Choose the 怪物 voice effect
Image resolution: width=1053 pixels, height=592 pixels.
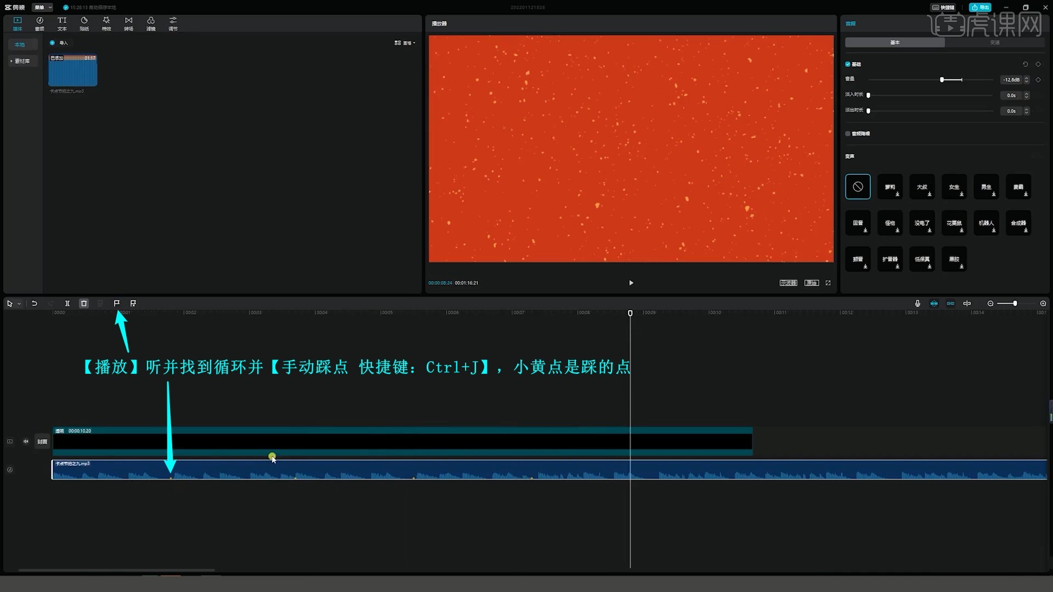click(890, 223)
